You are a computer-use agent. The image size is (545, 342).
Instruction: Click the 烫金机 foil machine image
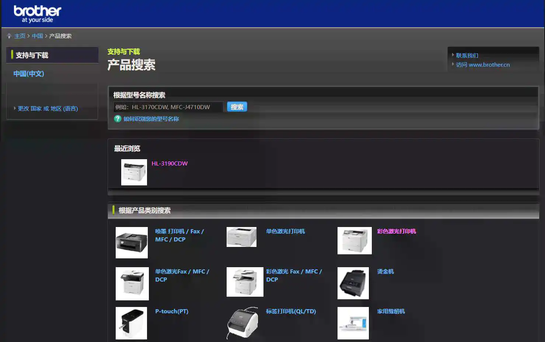coord(353,283)
